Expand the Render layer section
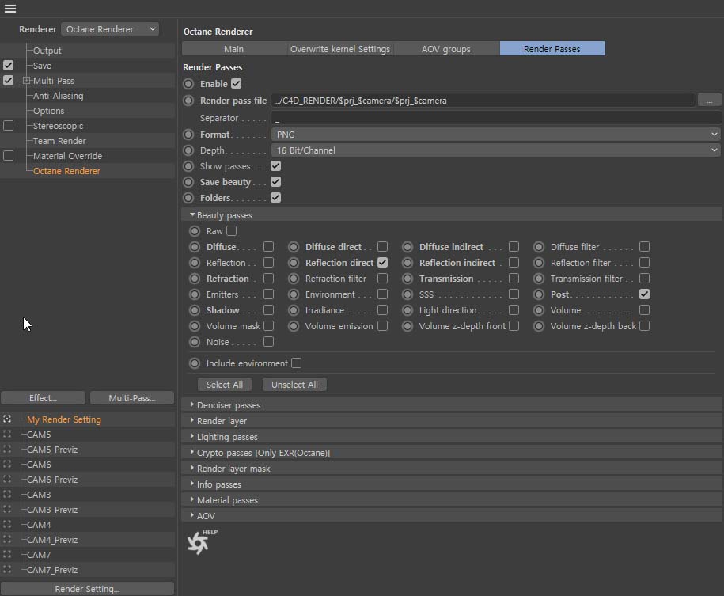The height and width of the screenshot is (596, 724). (x=192, y=420)
